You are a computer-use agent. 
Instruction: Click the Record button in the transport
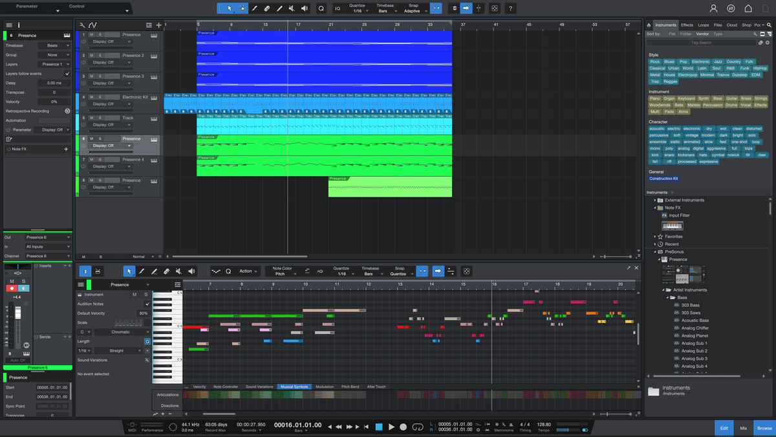coord(404,427)
